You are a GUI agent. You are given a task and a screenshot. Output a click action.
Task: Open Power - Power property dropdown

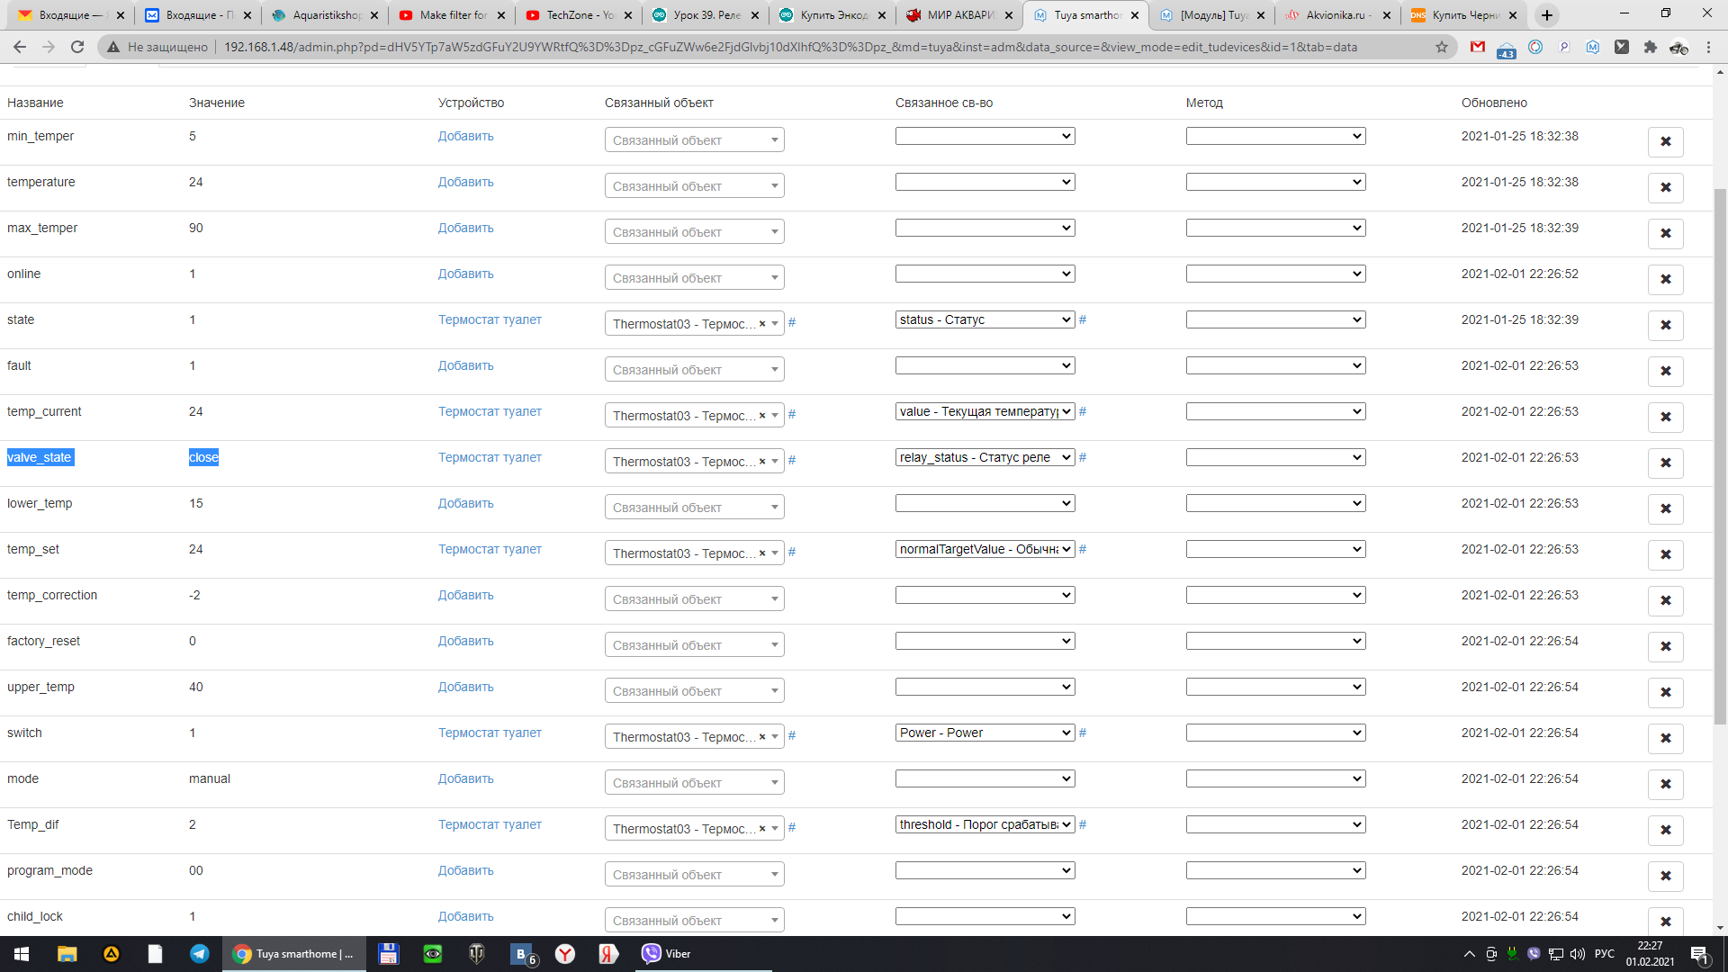click(985, 733)
